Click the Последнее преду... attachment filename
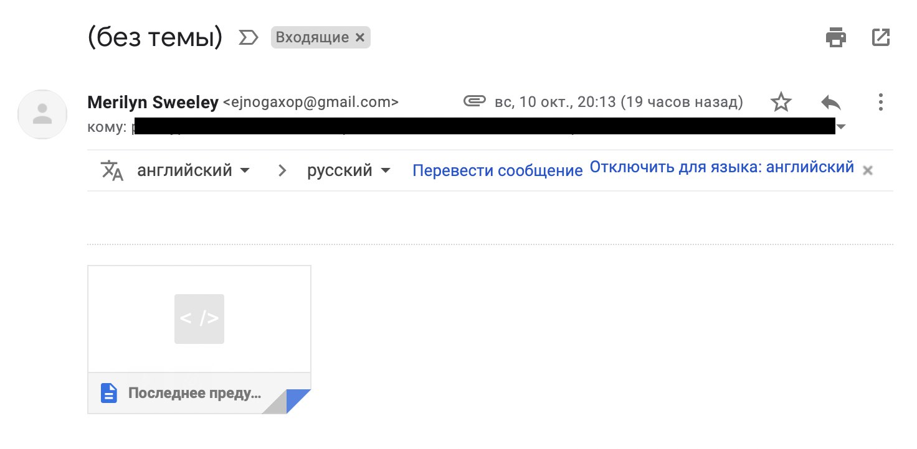917x449 pixels. coord(194,393)
